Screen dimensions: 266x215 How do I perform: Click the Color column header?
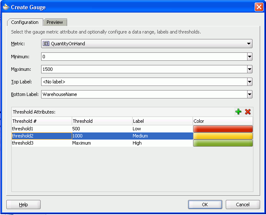click(223, 121)
